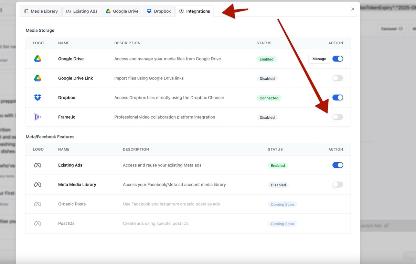Click the infinity icon on Existing Ads tab
The height and width of the screenshot is (264, 416).
point(68,11)
